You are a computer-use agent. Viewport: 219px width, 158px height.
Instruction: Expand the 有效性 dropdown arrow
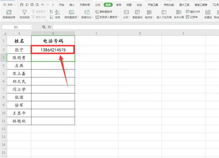pyautogui.click(x=154, y=17)
